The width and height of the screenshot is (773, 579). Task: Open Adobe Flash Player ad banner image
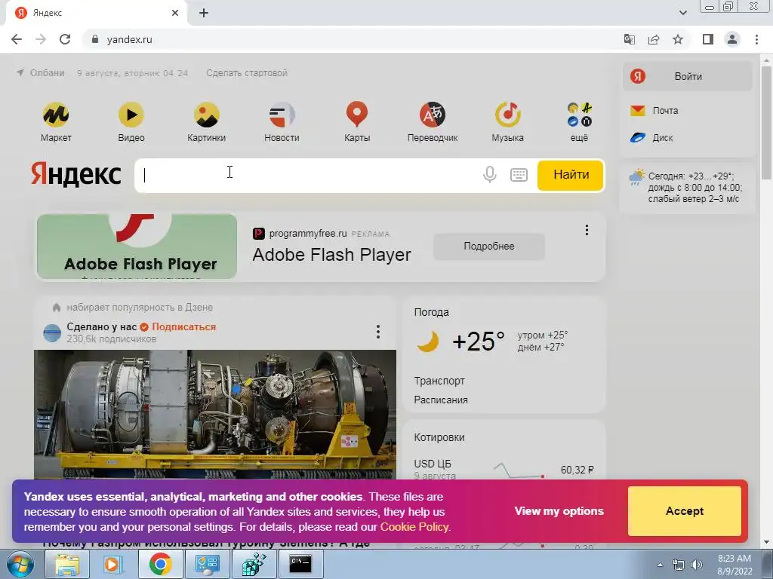137,247
